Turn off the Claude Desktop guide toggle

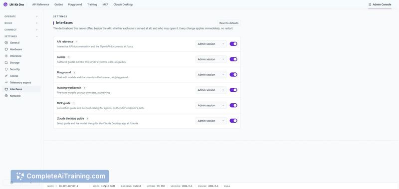[233, 121]
